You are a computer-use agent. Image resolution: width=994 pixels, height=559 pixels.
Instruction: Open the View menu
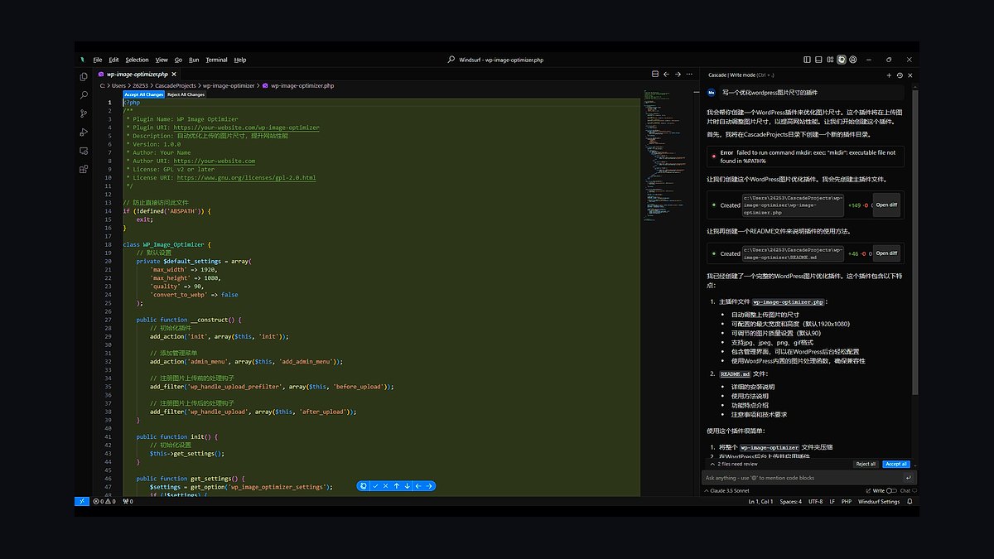[162, 60]
